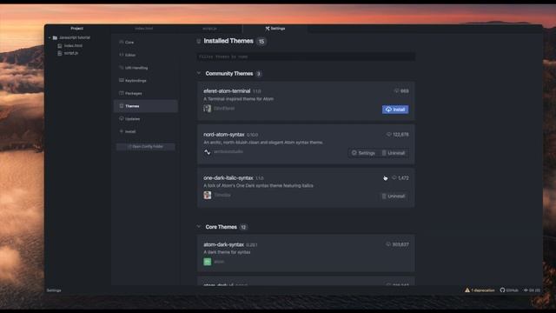Click the Packages box icon
Screen dimensions: 556x313
122,93
